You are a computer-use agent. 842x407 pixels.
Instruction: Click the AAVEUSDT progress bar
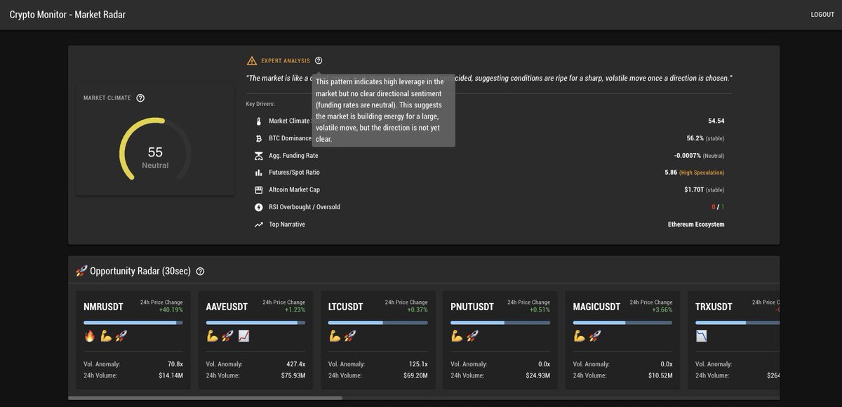pos(255,323)
